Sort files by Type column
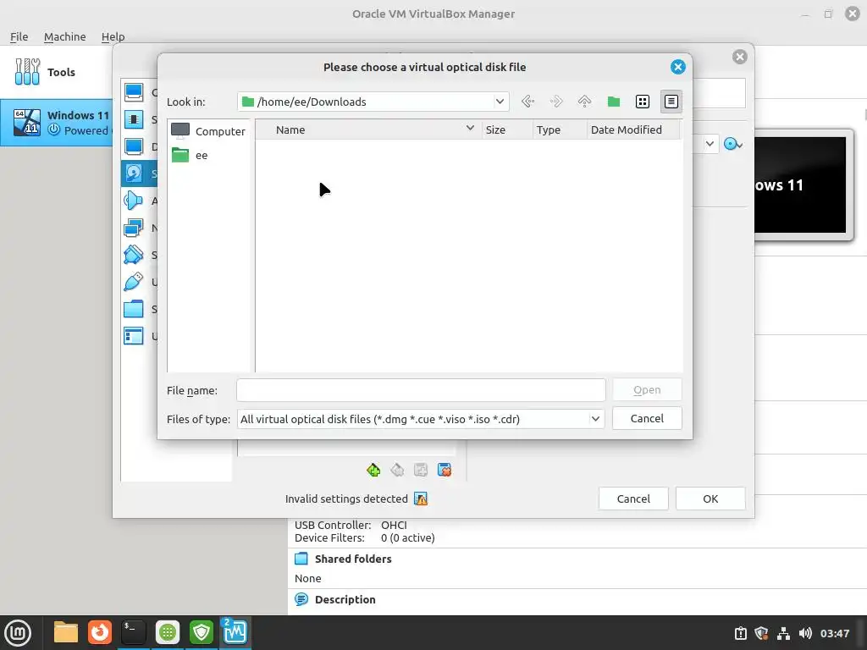Screen dimensions: 867x650 click(x=560, y=129)
